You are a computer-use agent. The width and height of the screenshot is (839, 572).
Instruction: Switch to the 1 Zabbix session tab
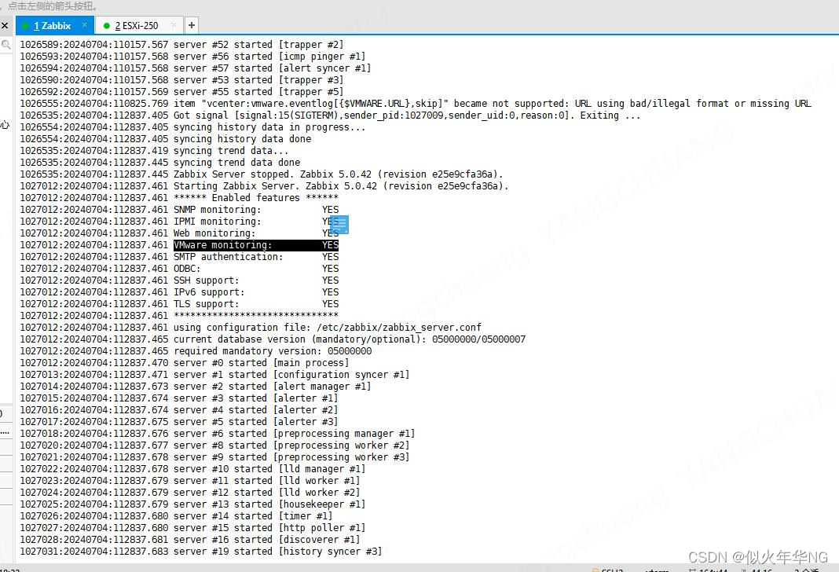(x=53, y=26)
